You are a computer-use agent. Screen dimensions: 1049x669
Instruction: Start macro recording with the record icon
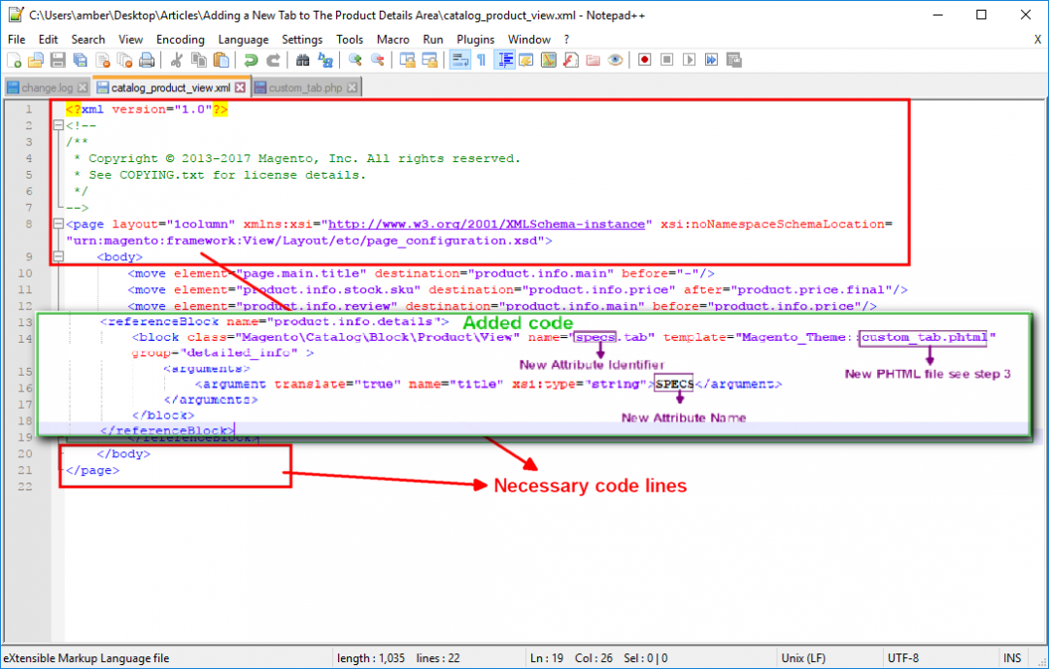pyautogui.click(x=645, y=59)
